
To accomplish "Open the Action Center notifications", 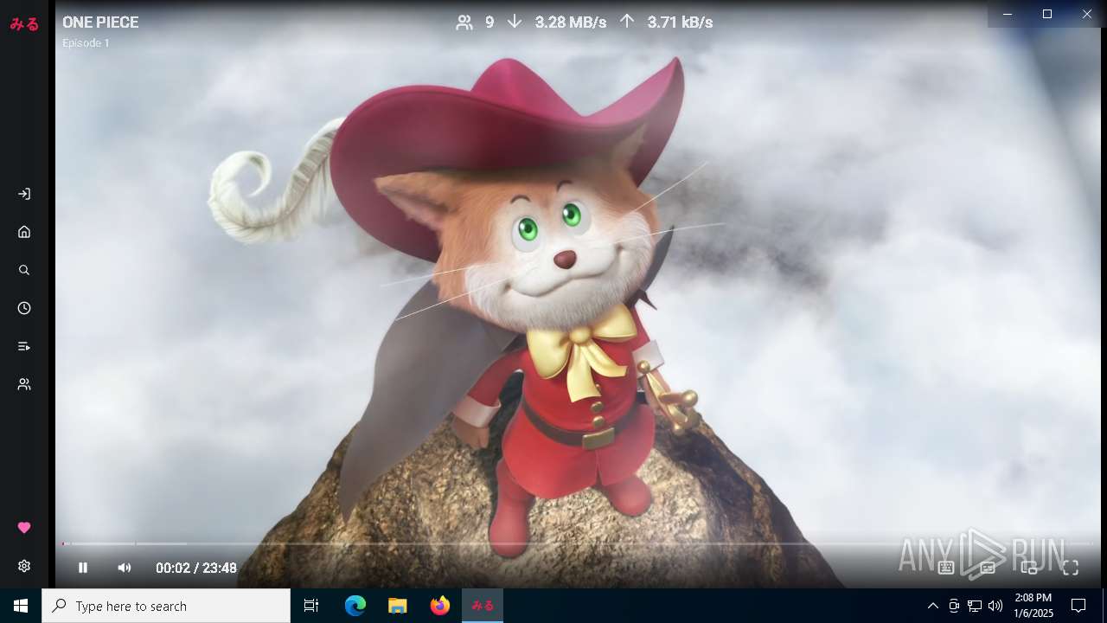I will tap(1078, 606).
